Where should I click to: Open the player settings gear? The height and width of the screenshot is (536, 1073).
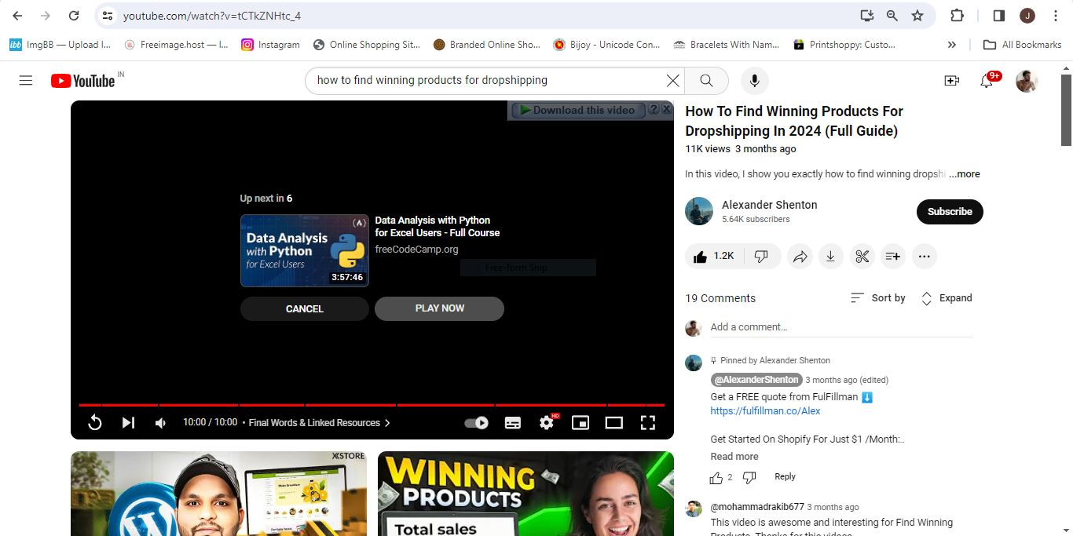(x=547, y=422)
